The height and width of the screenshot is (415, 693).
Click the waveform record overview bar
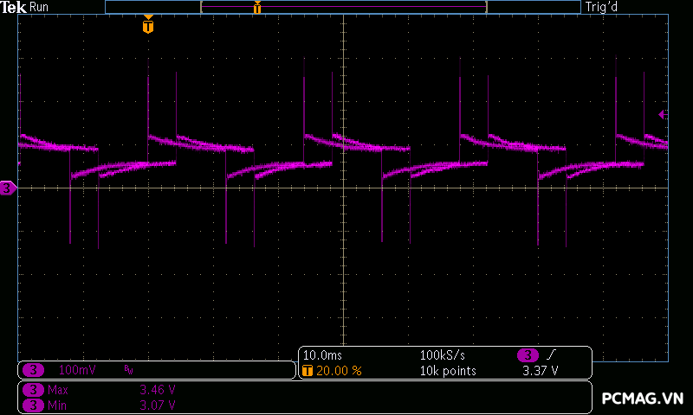(342, 7)
